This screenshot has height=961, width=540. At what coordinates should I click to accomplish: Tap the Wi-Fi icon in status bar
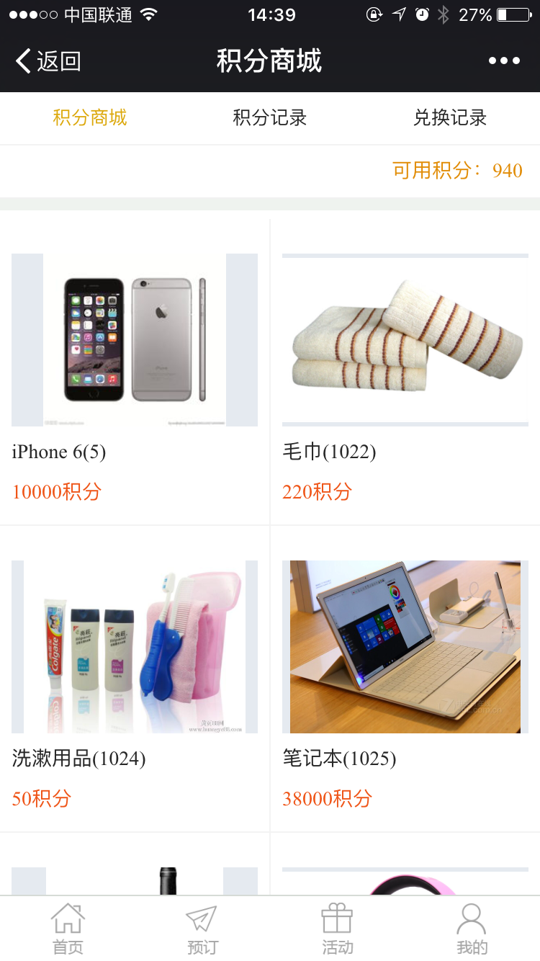(148, 14)
